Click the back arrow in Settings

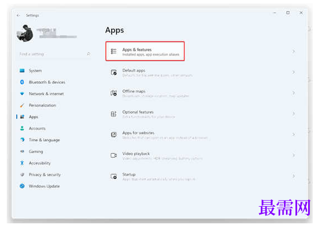coord(18,16)
